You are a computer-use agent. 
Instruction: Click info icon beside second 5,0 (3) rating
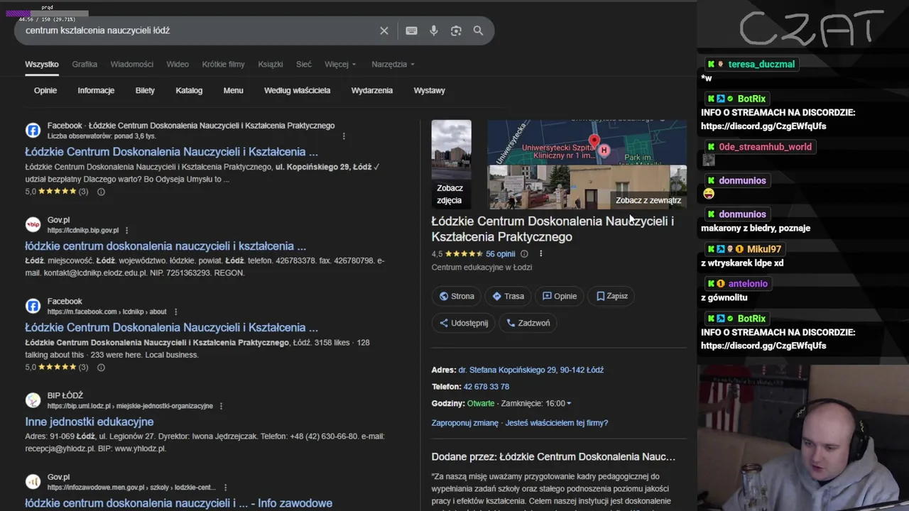click(x=101, y=367)
